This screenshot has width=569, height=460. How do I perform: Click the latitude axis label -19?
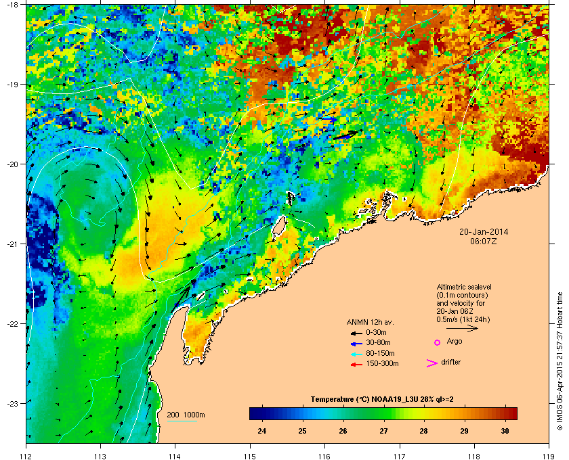(12, 84)
